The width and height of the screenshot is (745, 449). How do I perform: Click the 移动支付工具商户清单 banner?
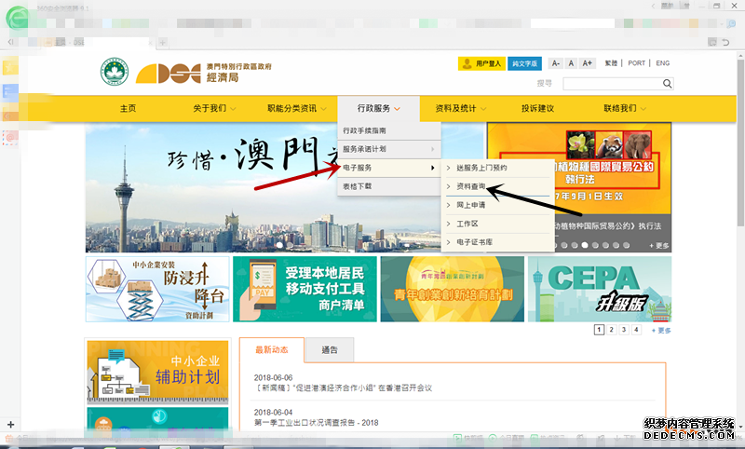pyautogui.click(x=305, y=290)
